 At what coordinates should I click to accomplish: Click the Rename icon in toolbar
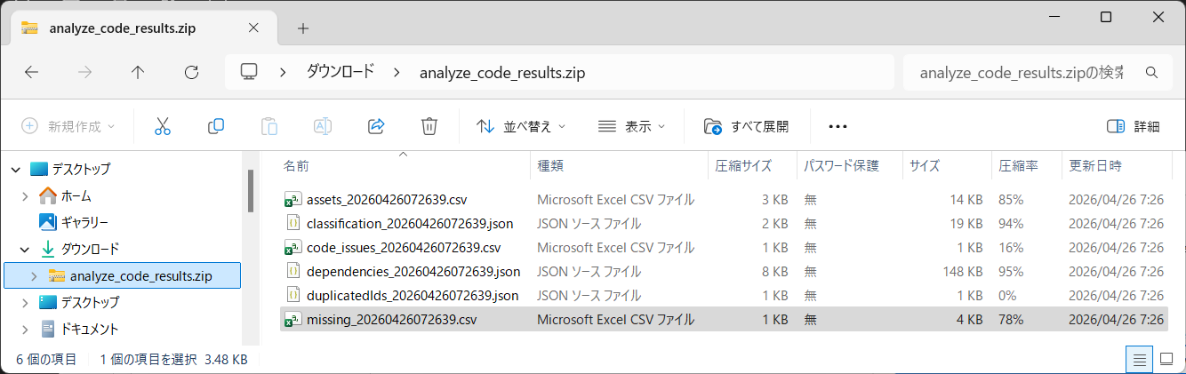pyautogui.click(x=323, y=126)
